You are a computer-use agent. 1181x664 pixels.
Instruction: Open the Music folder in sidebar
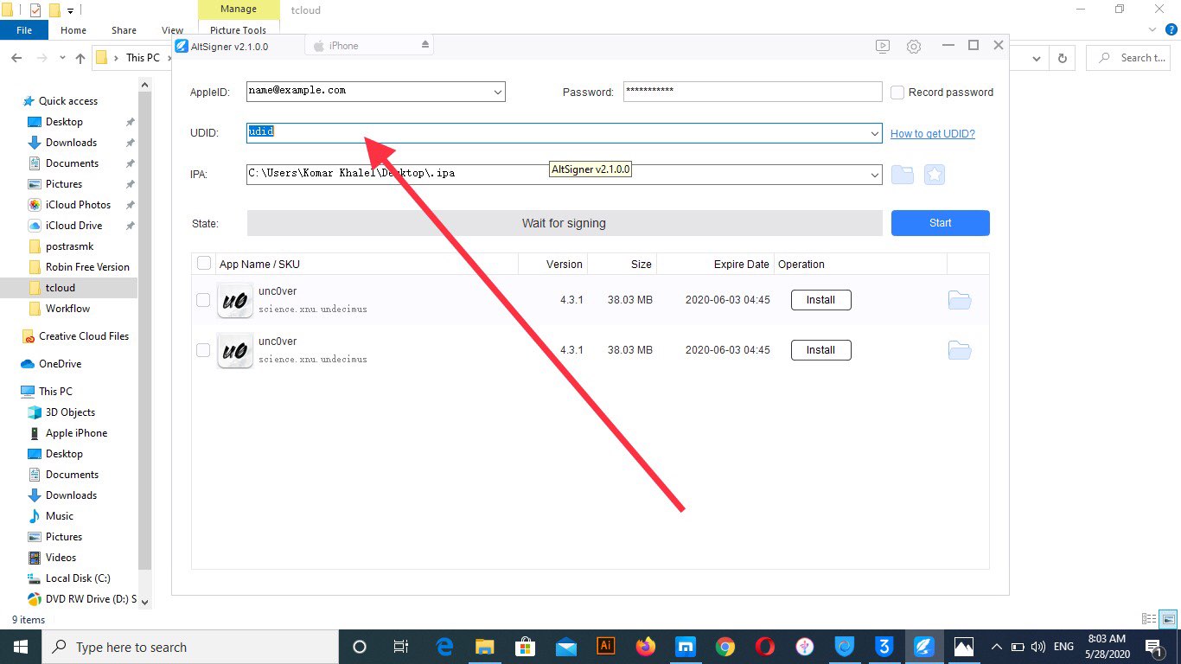pyautogui.click(x=59, y=516)
